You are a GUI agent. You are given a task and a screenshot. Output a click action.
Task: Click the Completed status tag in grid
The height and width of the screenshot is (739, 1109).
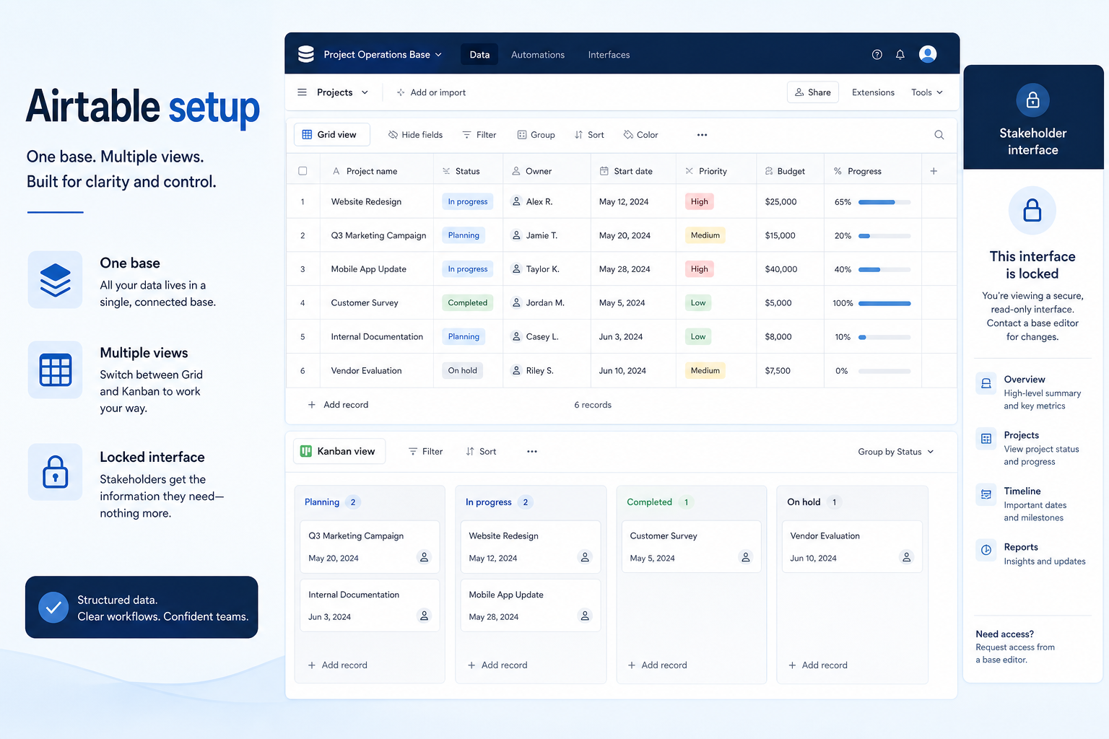[467, 303]
